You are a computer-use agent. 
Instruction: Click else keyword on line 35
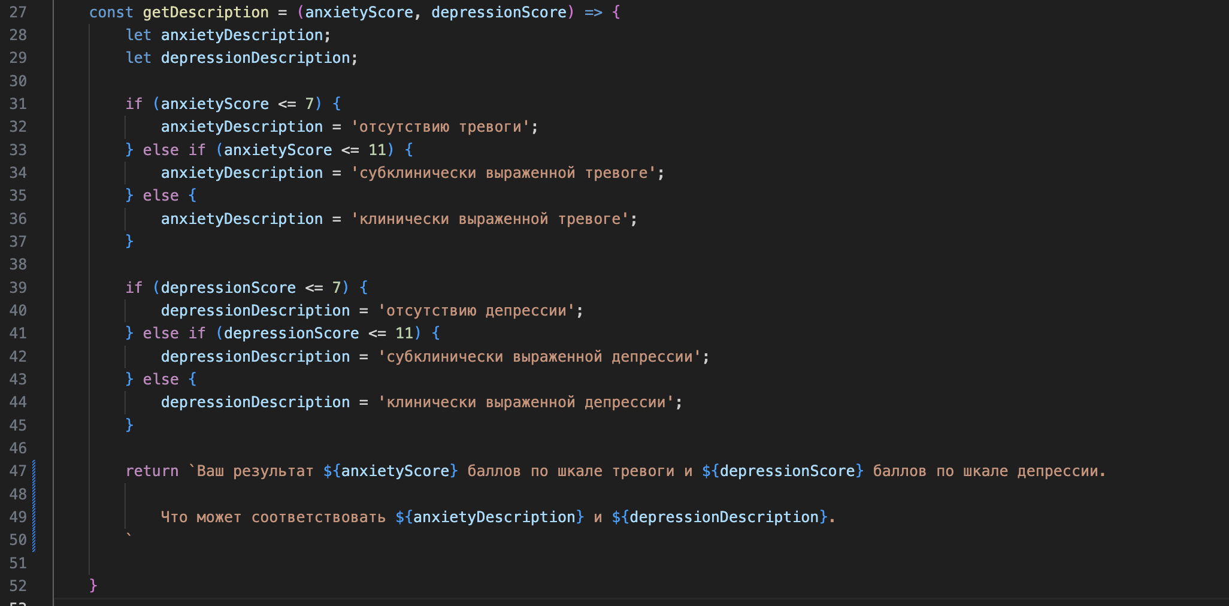[161, 196]
